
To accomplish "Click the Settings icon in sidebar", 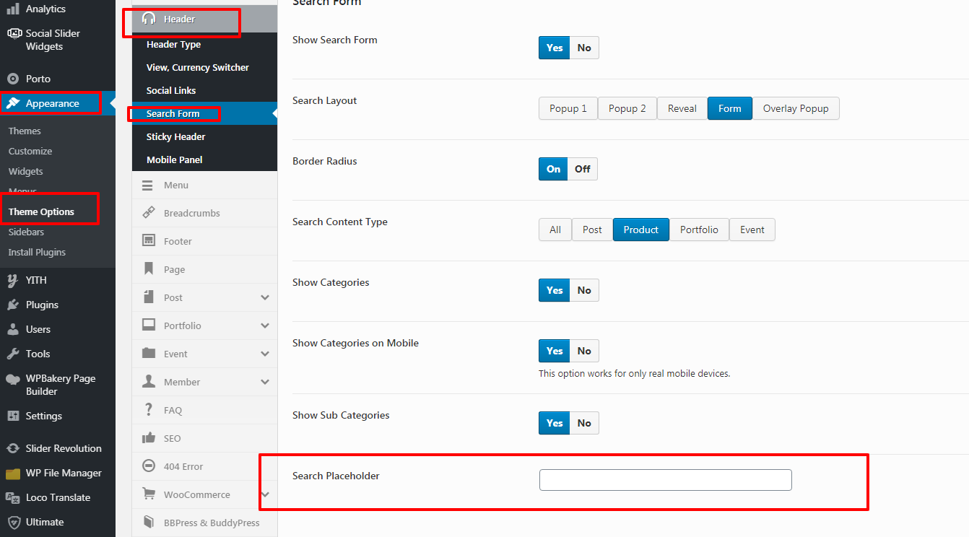I will pos(13,416).
